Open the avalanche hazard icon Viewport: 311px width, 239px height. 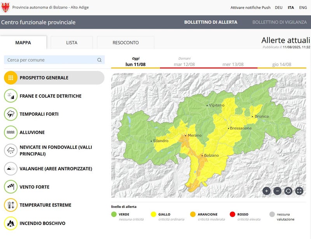tap(11, 169)
